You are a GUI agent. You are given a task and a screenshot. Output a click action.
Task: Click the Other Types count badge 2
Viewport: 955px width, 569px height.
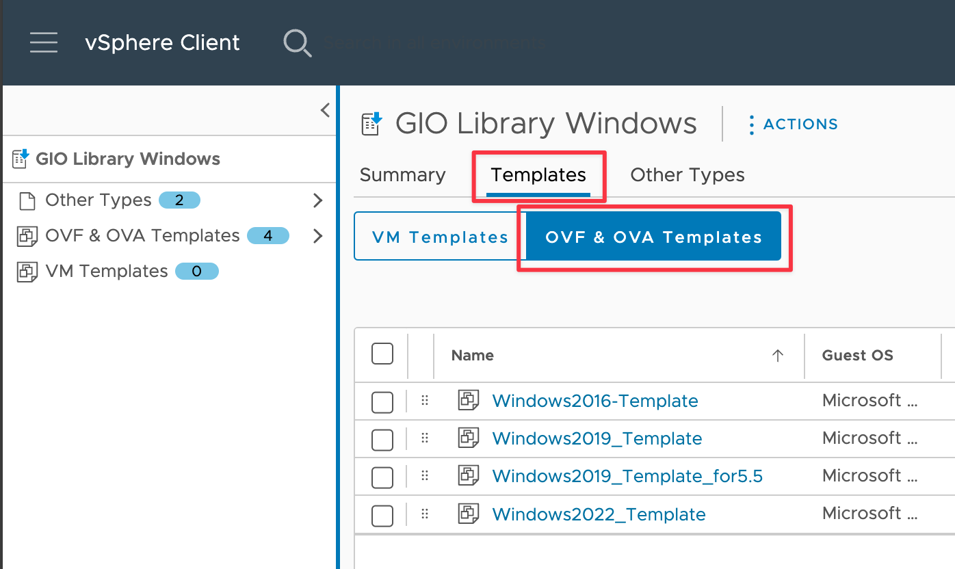click(179, 200)
